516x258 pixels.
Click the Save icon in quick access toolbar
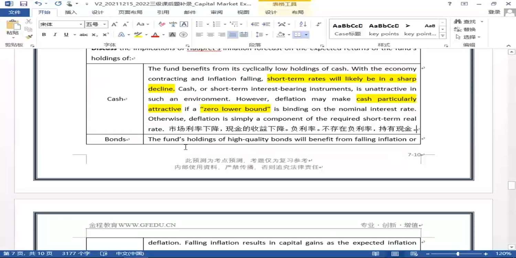click(x=23, y=4)
